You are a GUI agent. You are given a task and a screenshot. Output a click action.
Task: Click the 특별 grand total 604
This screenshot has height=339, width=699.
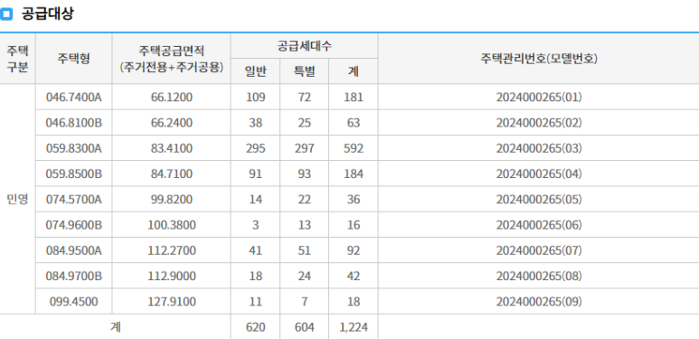click(x=305, y=327)
